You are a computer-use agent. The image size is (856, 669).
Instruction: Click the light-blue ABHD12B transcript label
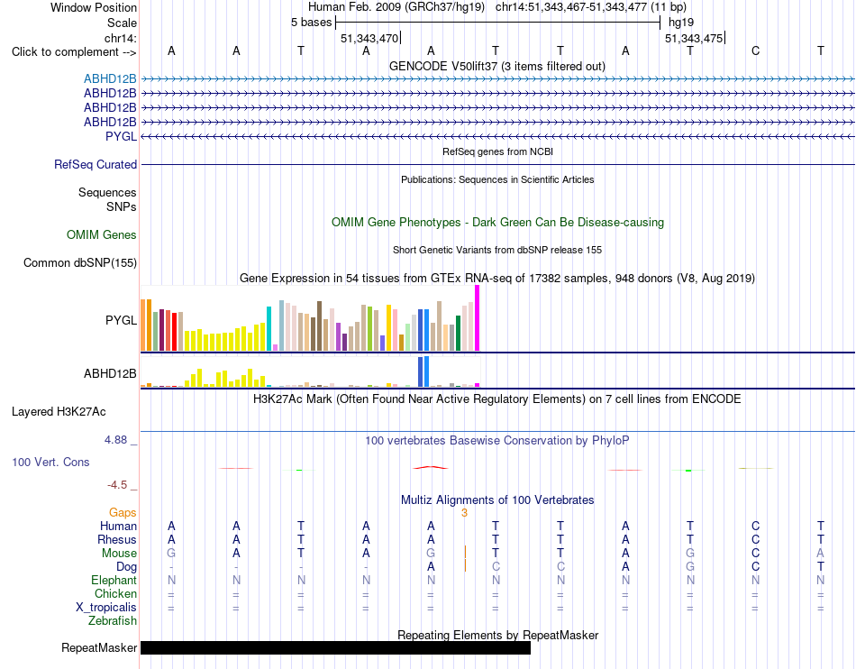(x=110, y=79)
